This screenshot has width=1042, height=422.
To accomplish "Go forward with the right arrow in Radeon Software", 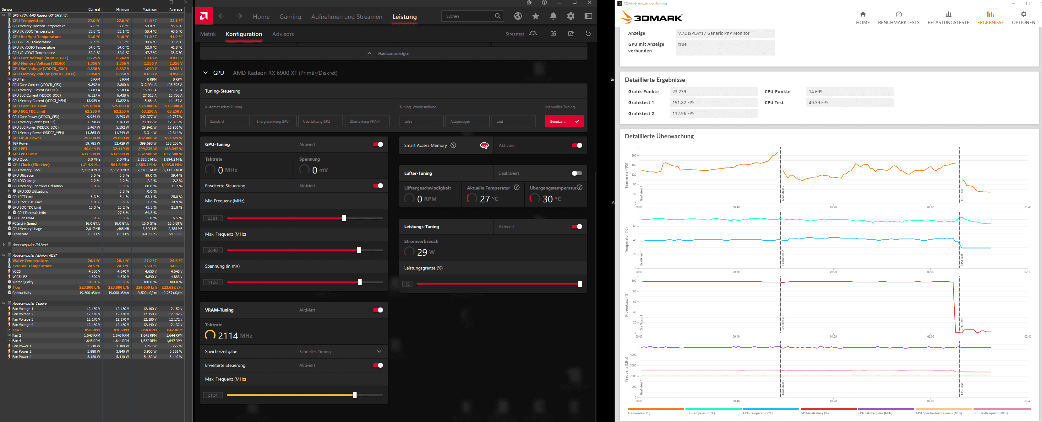I will [x=239, y=16].
